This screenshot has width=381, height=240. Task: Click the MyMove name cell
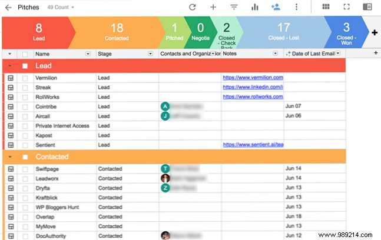[x=65, y=226]
